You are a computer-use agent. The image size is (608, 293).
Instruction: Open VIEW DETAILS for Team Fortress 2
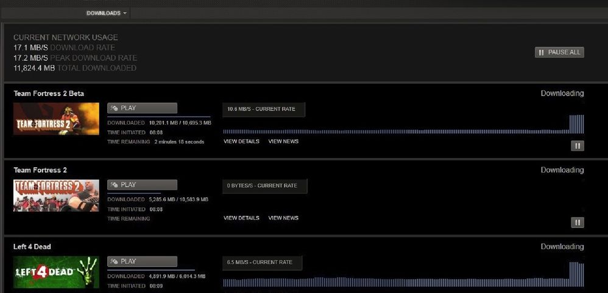tap(242, 218)
